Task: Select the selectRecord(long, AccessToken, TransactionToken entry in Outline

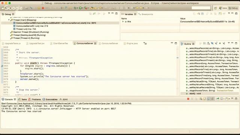Action: (x=212, y=63)
